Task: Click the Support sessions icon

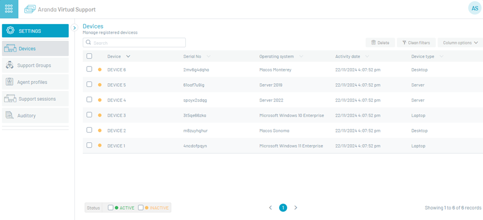Action: [x=10, y=99]
